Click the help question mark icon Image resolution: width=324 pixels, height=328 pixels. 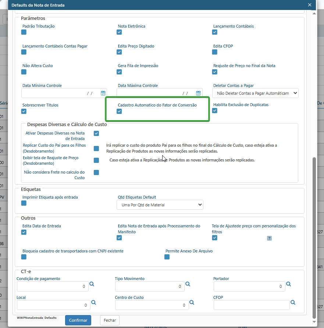point(269,238)
